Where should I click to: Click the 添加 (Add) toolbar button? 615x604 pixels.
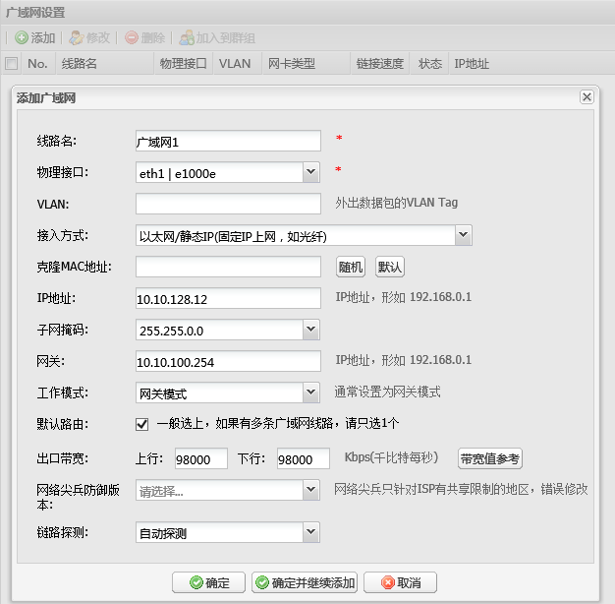point(35,37)
